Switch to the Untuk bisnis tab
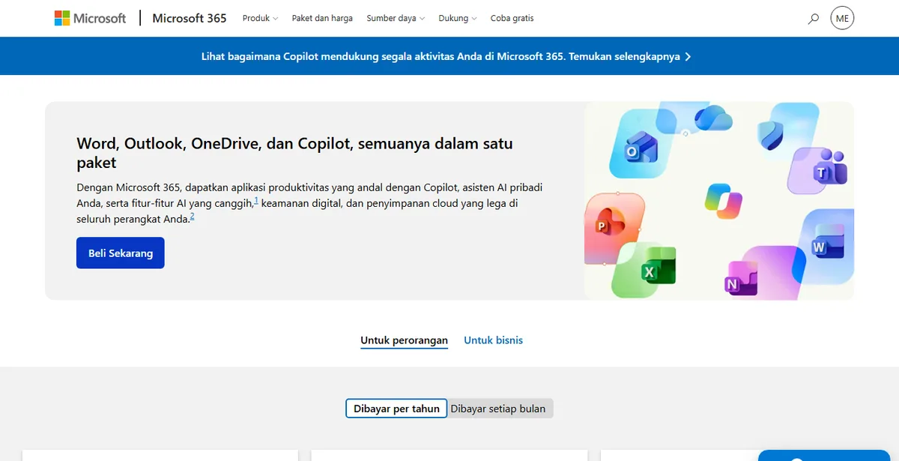Viewport: 899px width, 461px height. (493, 340)
